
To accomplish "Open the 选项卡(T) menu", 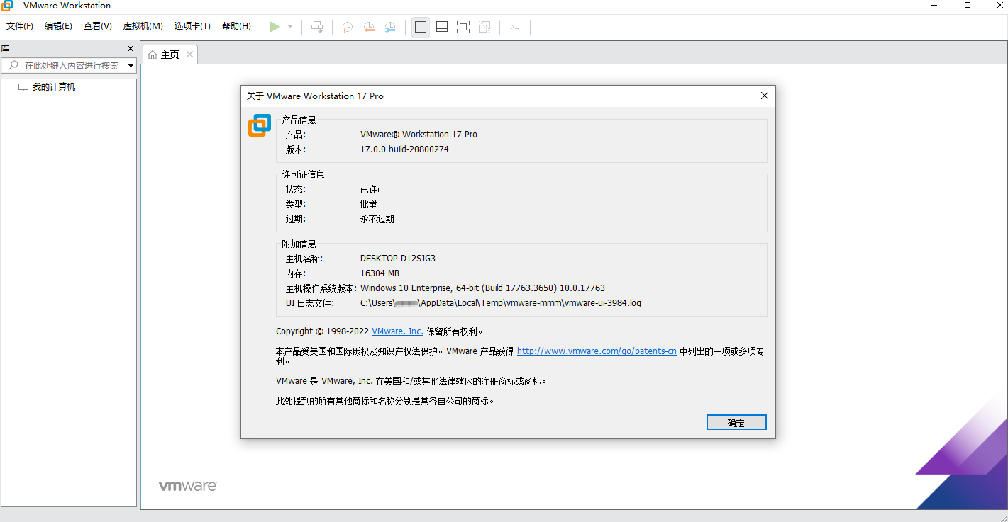I will (192, 26).
